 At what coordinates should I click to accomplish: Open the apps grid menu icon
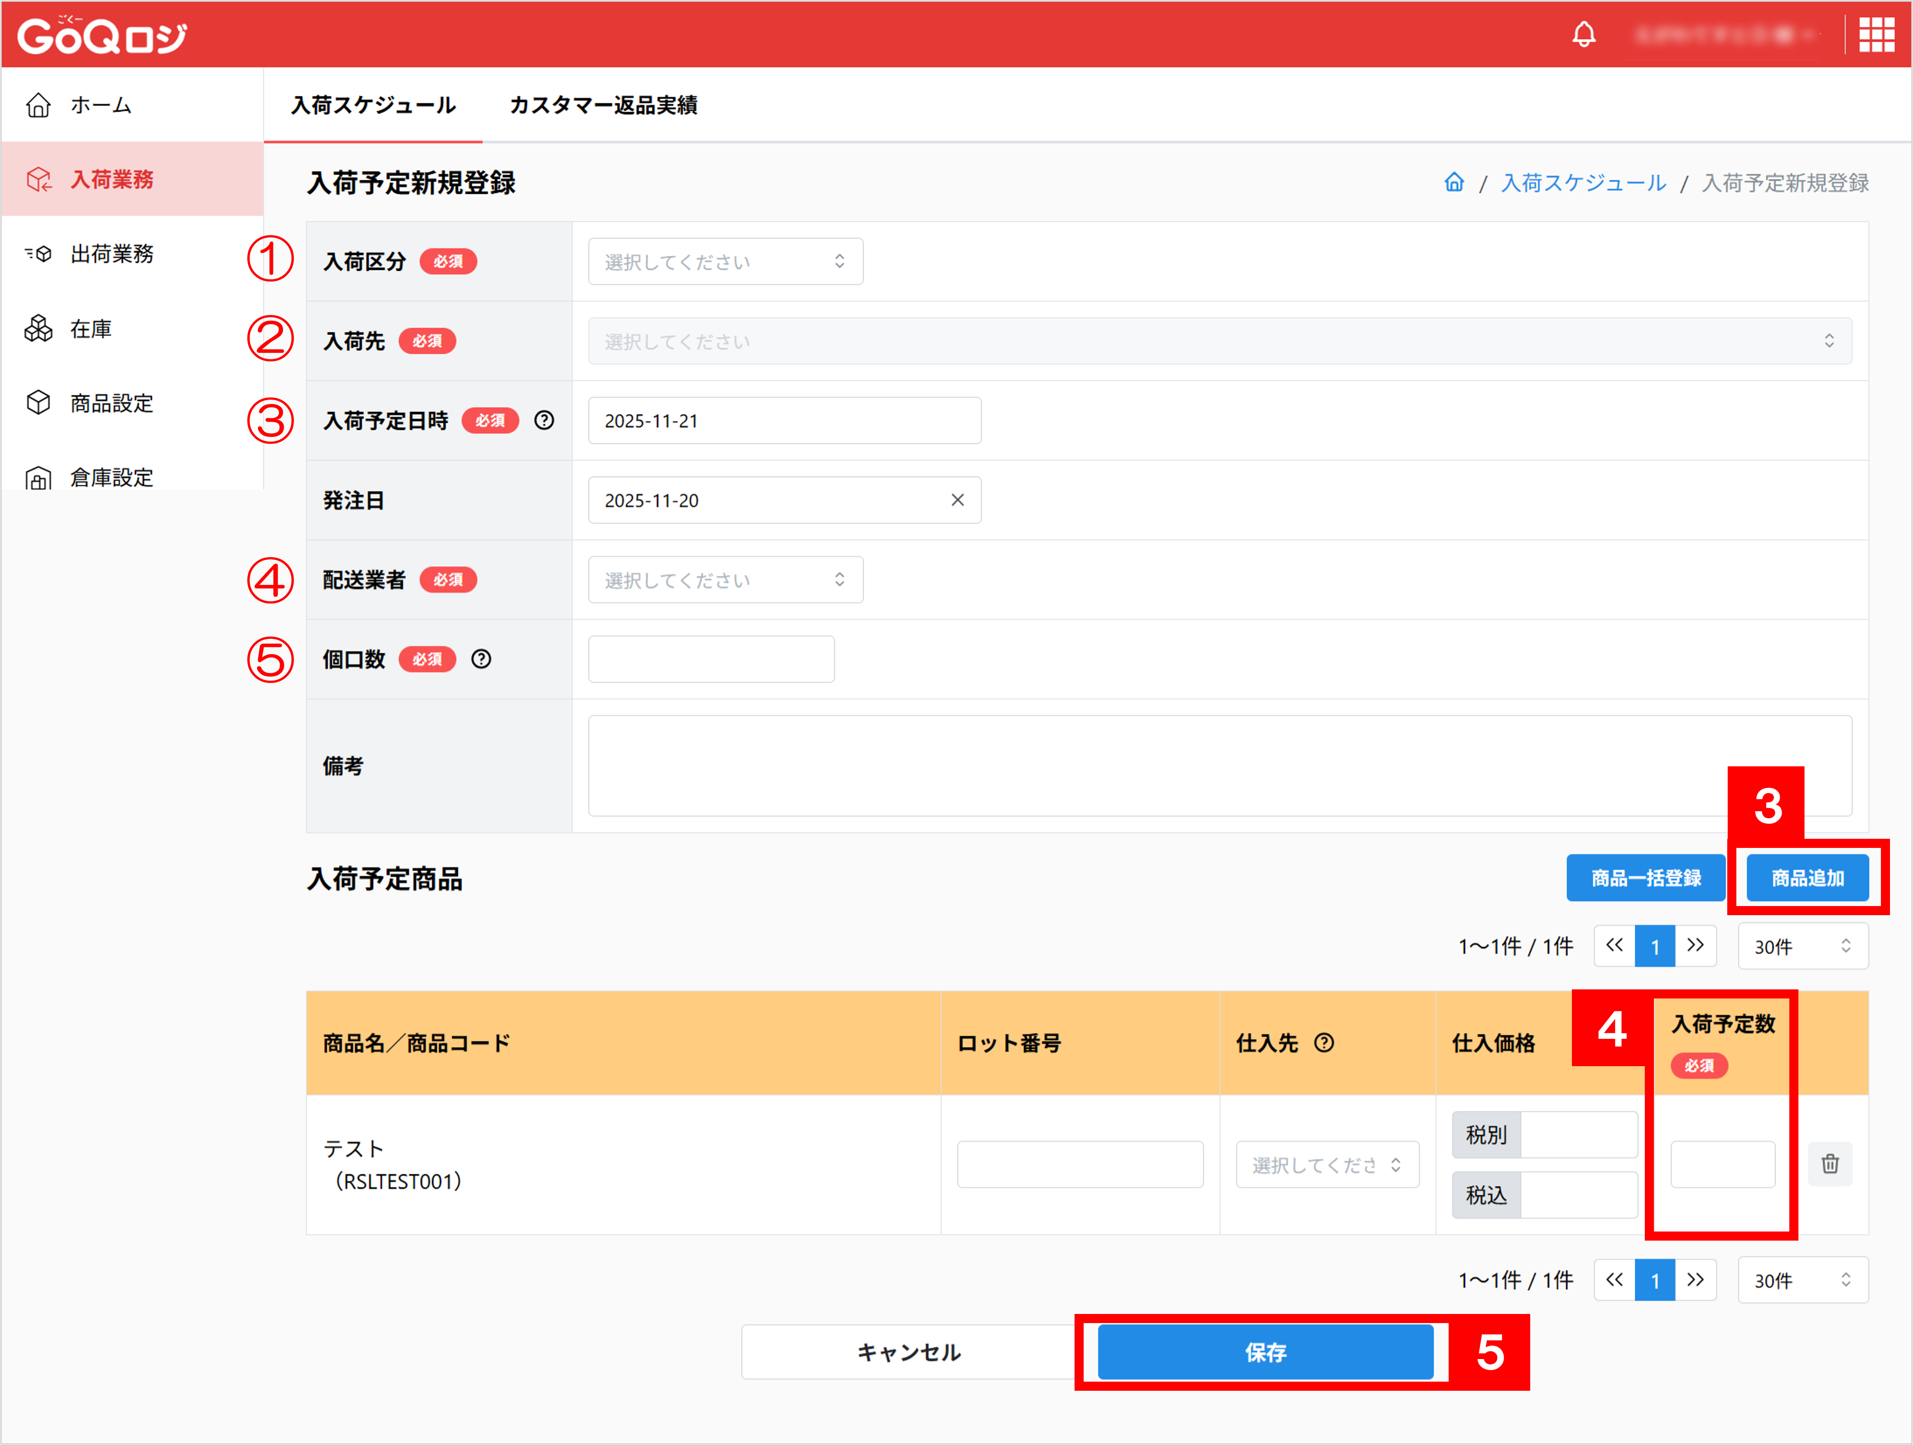[x=1876, y=35]
